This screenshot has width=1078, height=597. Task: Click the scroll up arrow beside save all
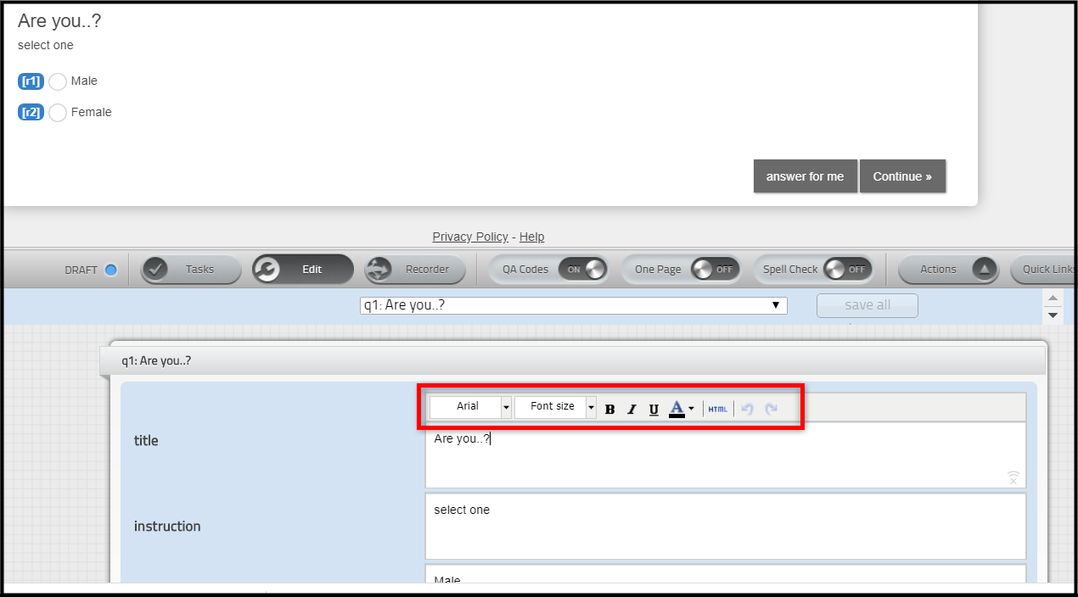pyautogui.click(x=1053, y=298)
